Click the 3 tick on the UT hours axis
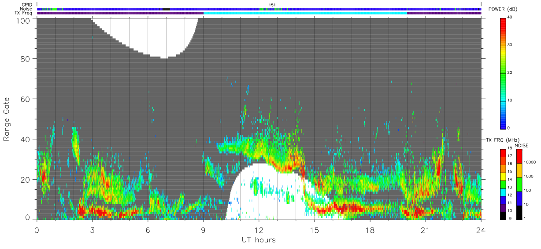The width and height of the screenshot is (541, 249). tap(92, 230)
